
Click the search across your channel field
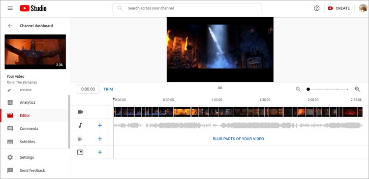click(187, 8)
